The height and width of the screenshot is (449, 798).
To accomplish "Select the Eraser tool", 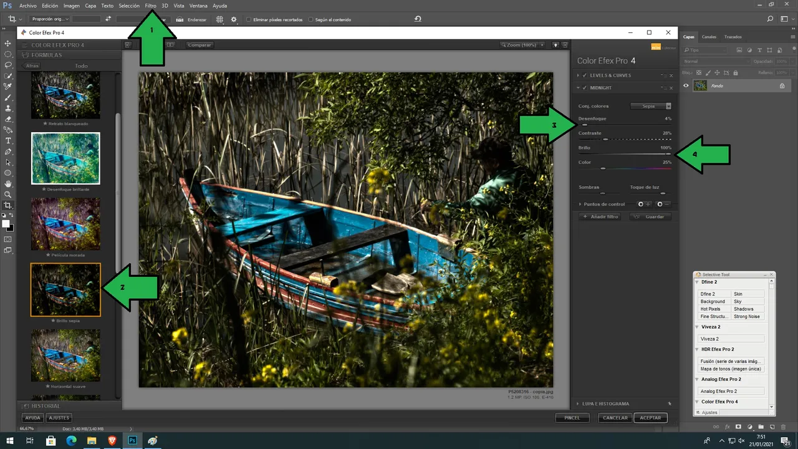I will pos(8,119).
